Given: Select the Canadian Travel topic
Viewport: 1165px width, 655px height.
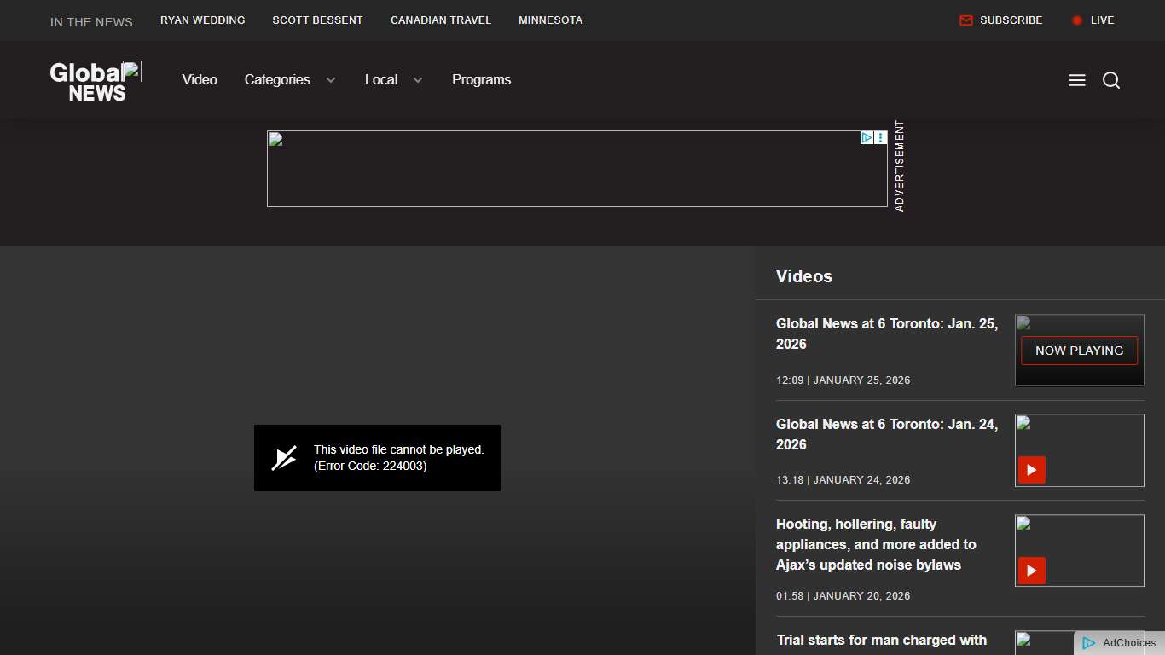Looking at the screenshot, I should (x=440, y=20).
